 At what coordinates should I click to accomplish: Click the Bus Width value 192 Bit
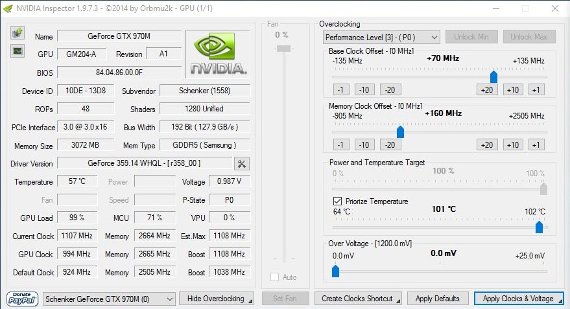(x=205, y=127)
